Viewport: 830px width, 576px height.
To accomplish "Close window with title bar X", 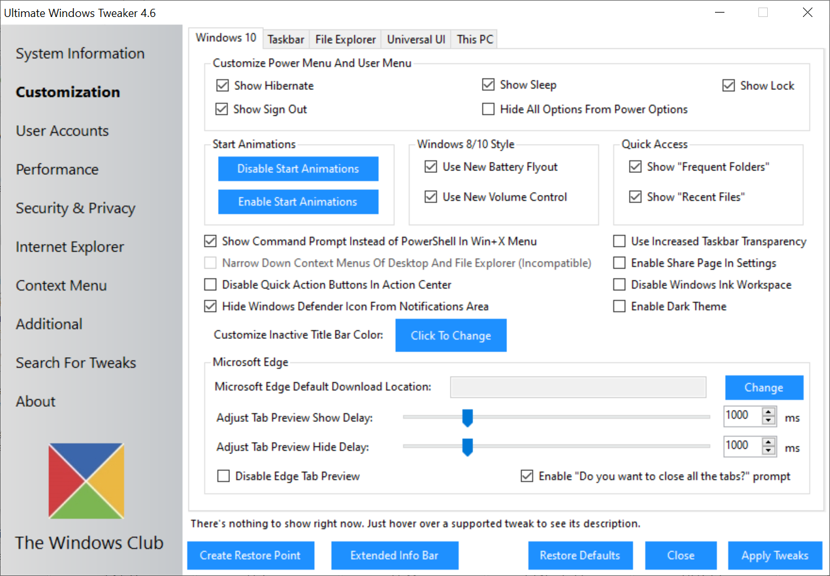I will pos(807,13).
